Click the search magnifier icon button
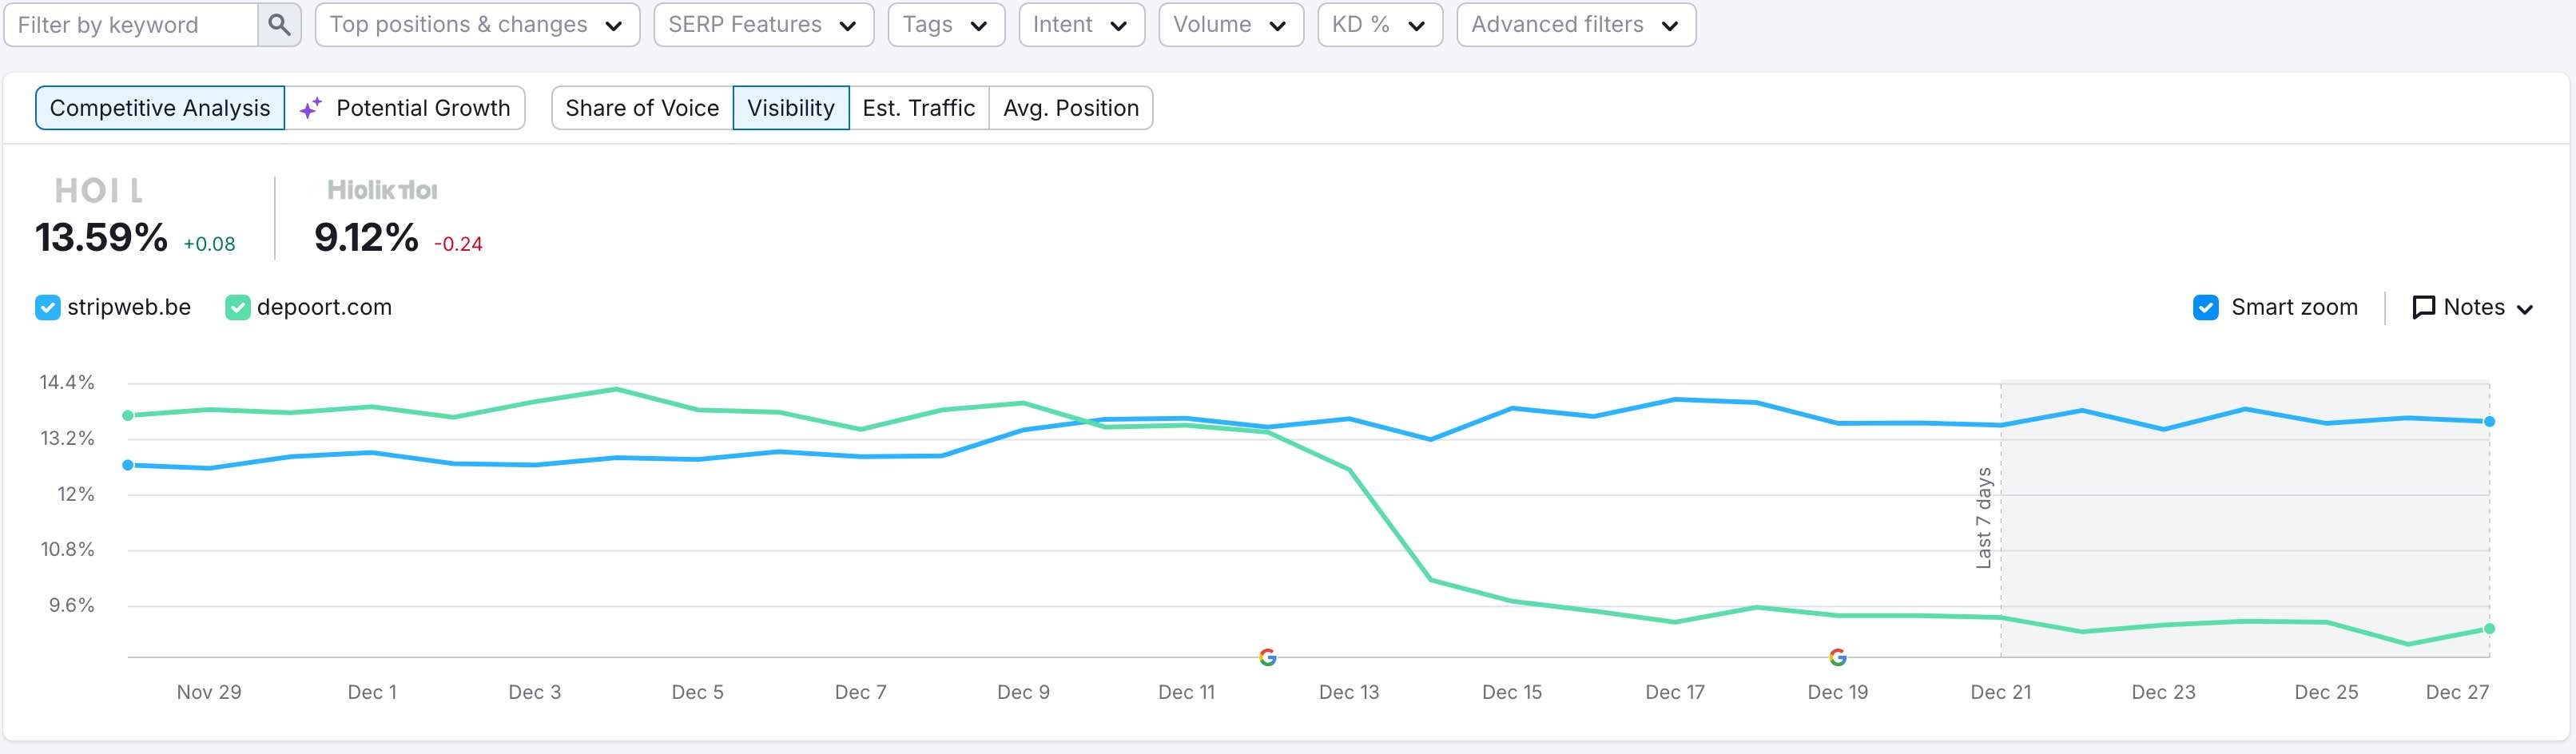The width and height of the screenshot is (2576, 754). pos(279,25)
